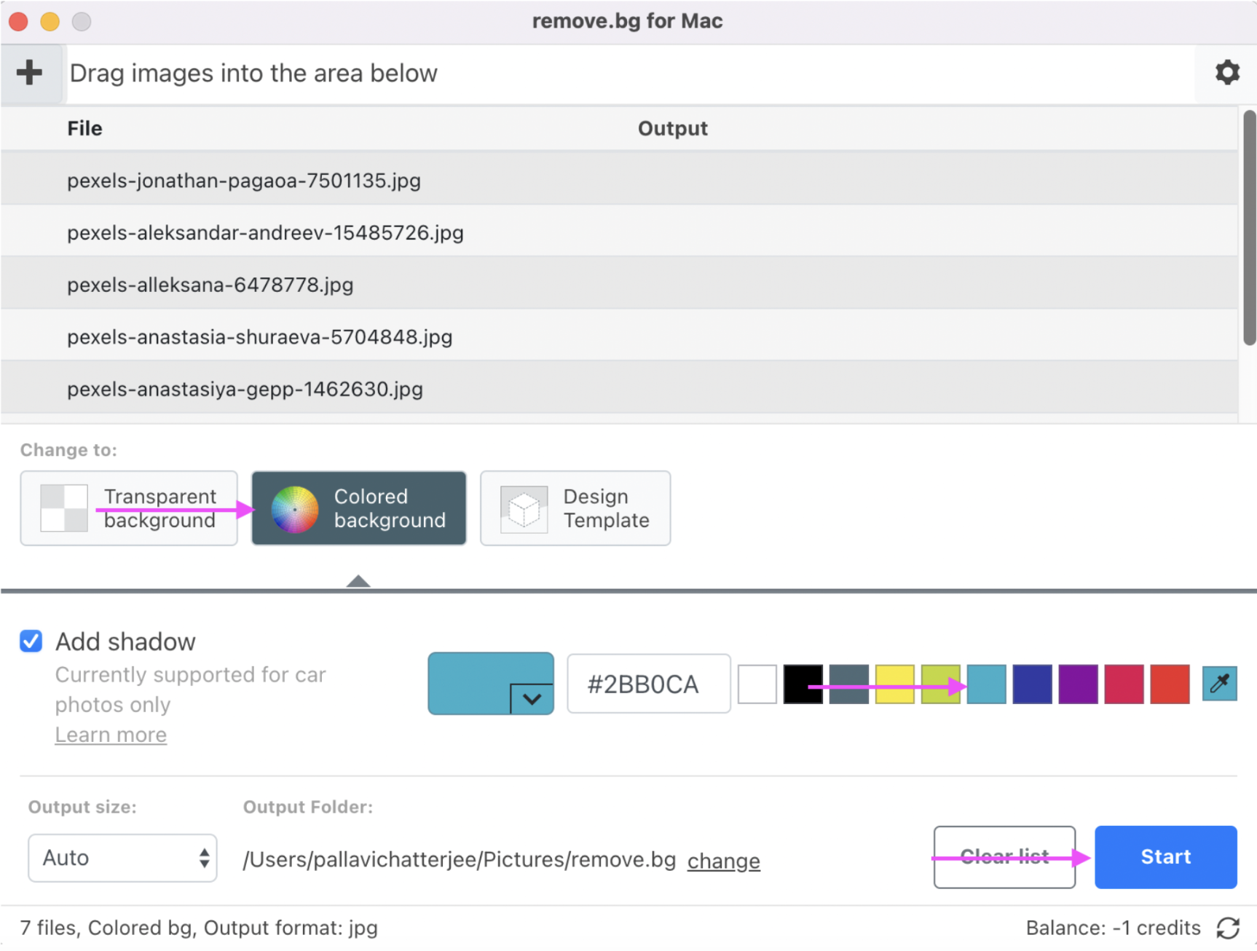The image size is (1257, 951).
Task: Click the output folder path text
Action: [460, 860]
